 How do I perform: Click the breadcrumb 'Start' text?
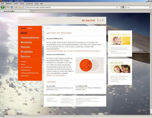click(48, 28)
